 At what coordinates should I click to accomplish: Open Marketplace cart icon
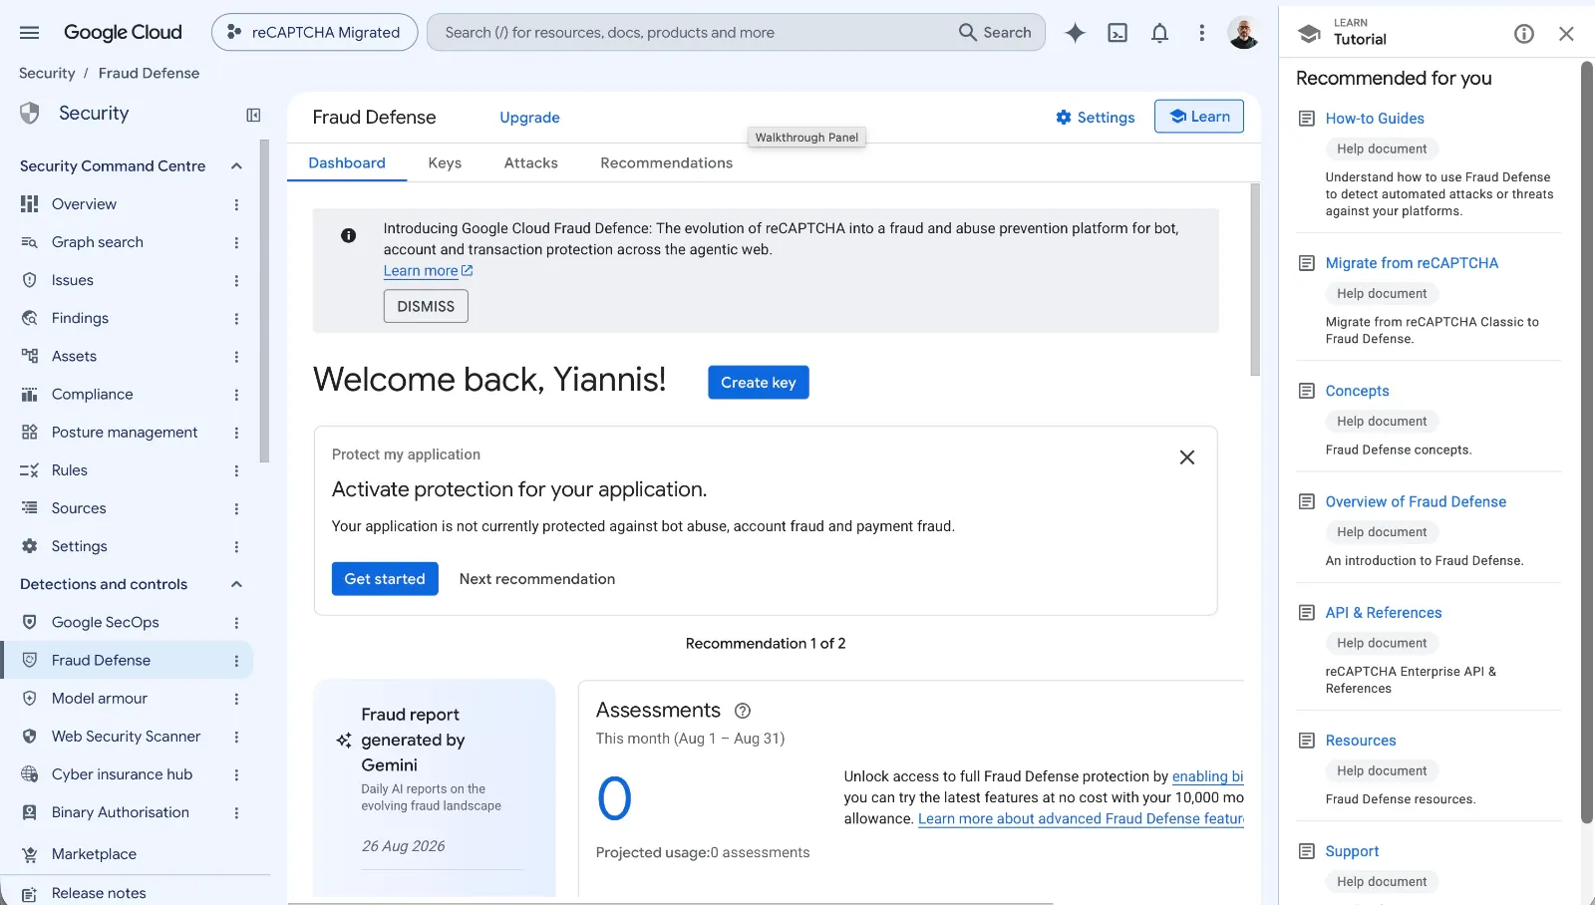30,854
